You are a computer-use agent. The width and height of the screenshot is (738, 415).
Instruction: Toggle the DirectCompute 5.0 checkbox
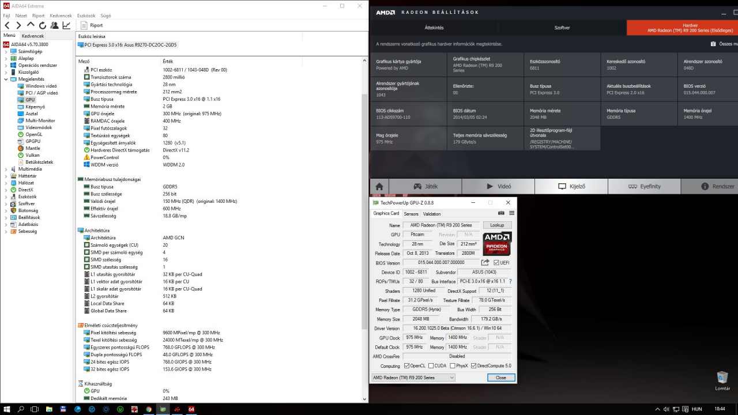coord(474,366)
